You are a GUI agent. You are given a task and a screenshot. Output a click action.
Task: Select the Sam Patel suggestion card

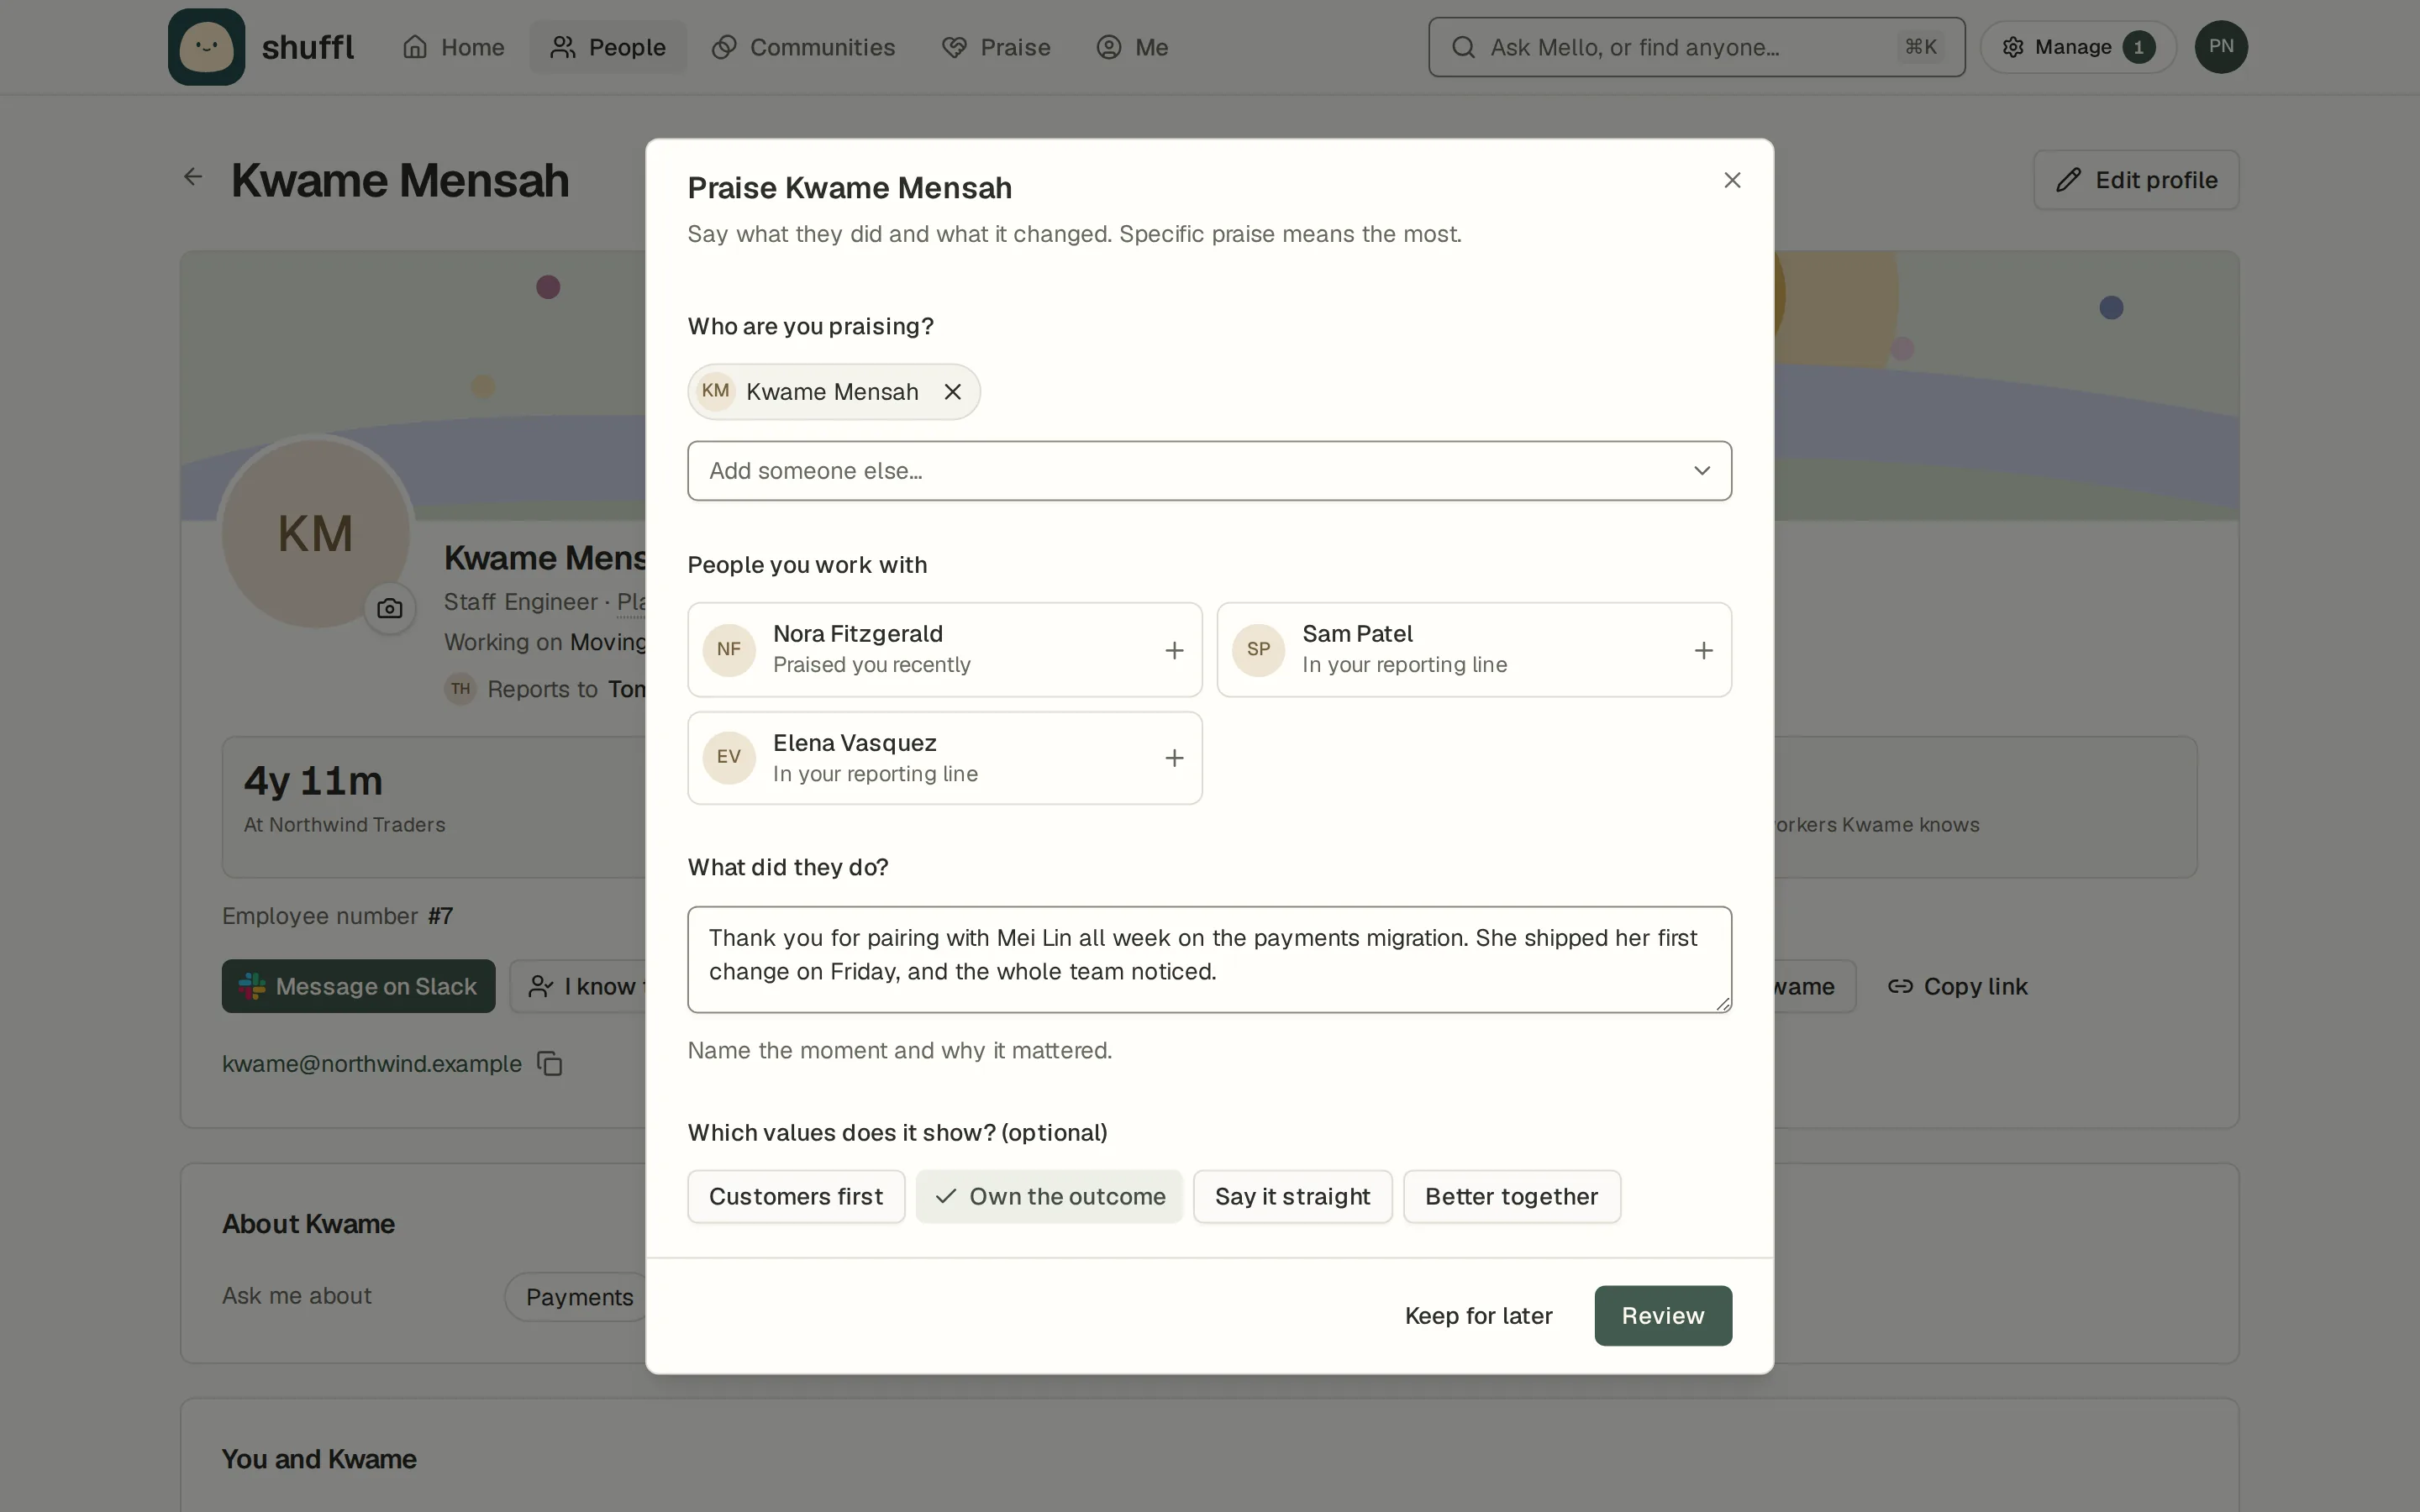pyautogui.click(x=1474, y=649)
